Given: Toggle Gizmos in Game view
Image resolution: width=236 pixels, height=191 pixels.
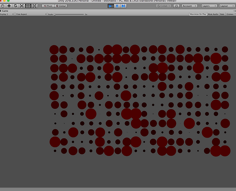Looking at the screenshot, I should coord(230,14).
